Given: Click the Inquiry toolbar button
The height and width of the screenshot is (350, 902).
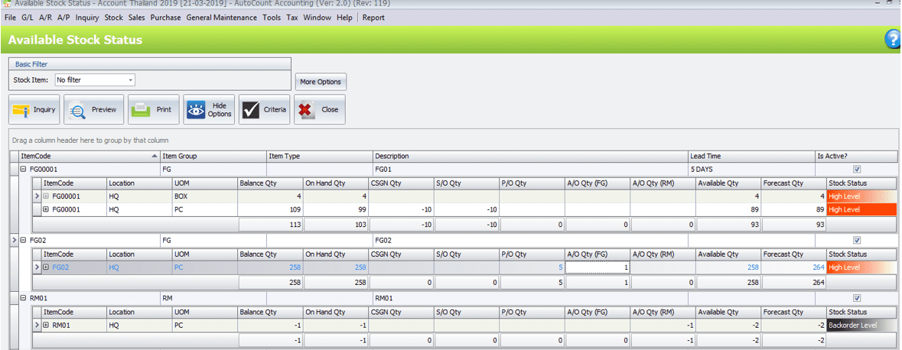Looking at the screenshot, I should pyautogui.click(x=34, y=109).
